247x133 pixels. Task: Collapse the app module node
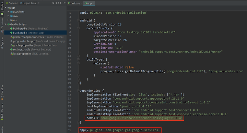(x=5, y=8)
